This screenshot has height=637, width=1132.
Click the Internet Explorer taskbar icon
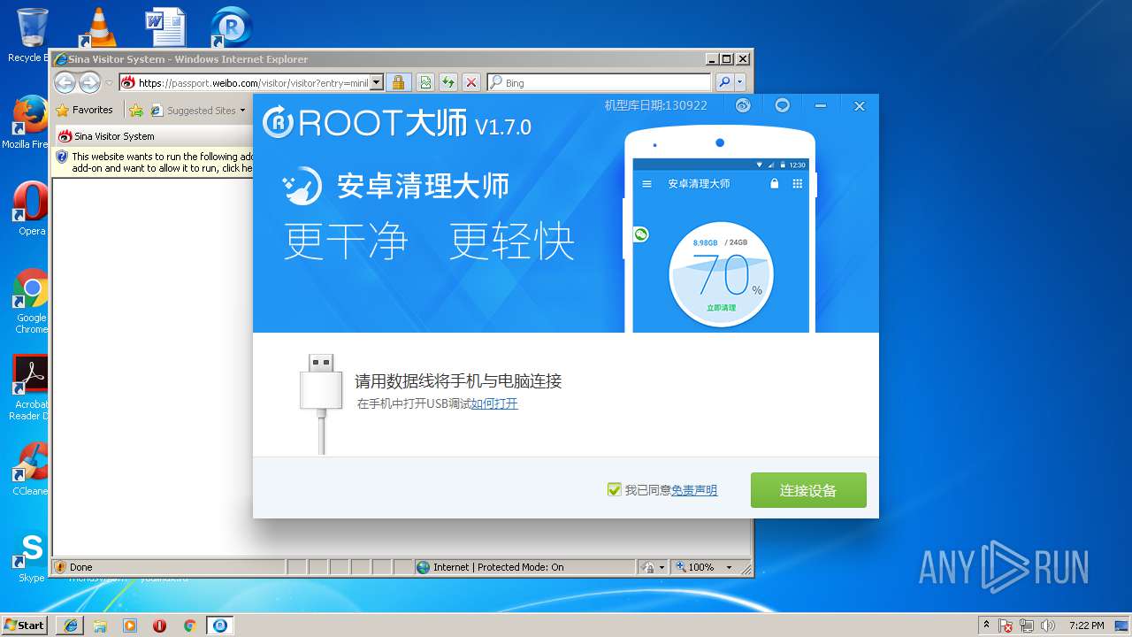(70, 625)
